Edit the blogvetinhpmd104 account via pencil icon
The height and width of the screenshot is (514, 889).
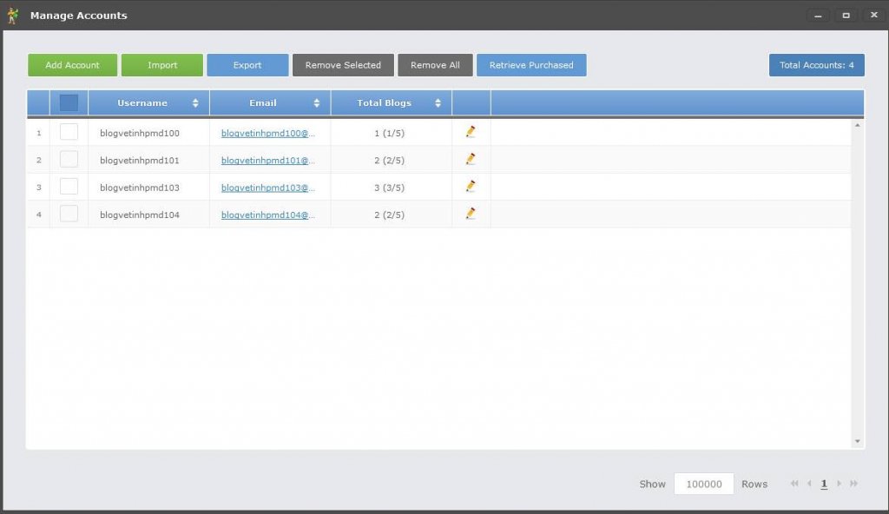(471, 214)
